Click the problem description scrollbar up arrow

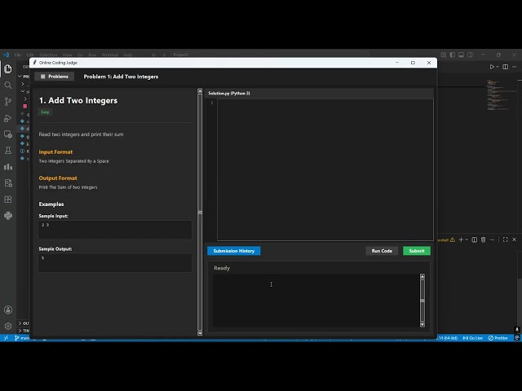[200, 90]
